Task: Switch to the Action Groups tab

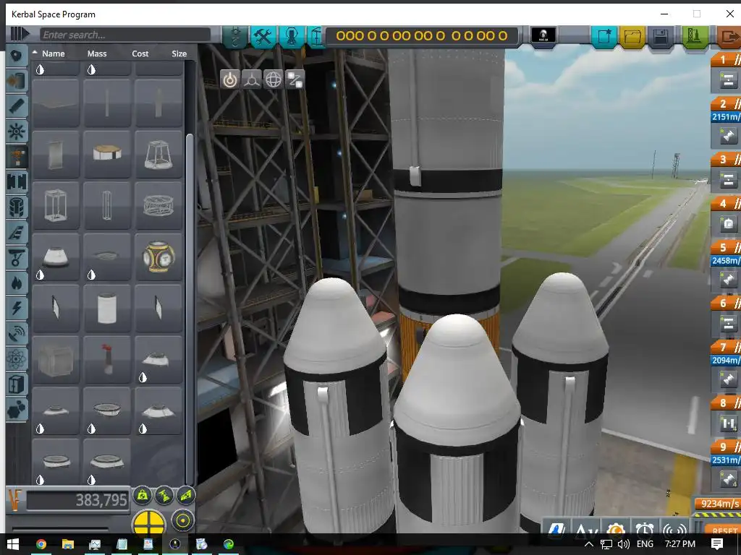Action: (292, 36)
